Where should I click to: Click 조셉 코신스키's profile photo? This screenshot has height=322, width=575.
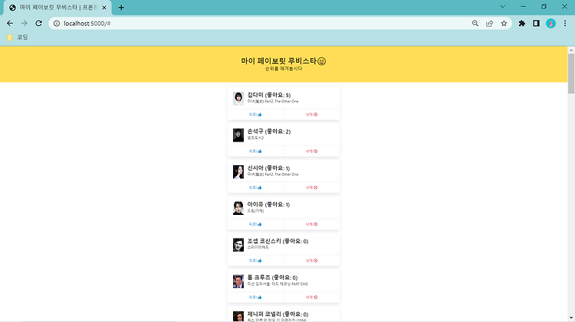(x=238, y=245)
